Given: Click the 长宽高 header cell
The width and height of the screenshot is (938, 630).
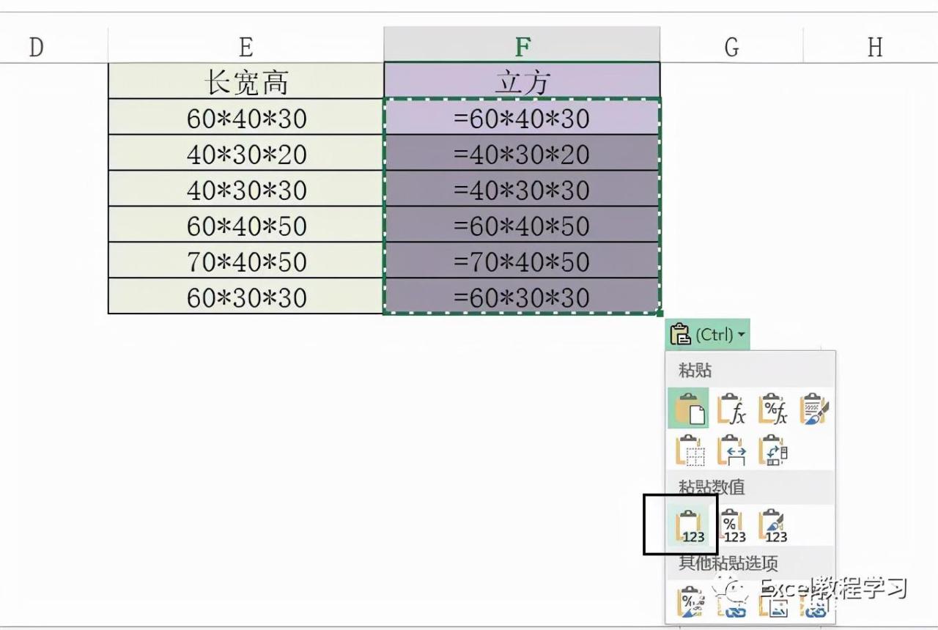Looking at the screenshot, I should pyautogui.click(x=246, y=81).
